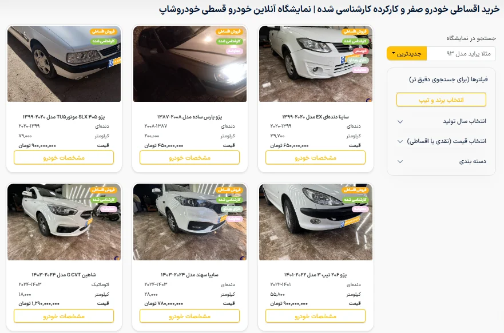
Task: Open the جدیدترین sort dropdown
Action: (407, 54)
